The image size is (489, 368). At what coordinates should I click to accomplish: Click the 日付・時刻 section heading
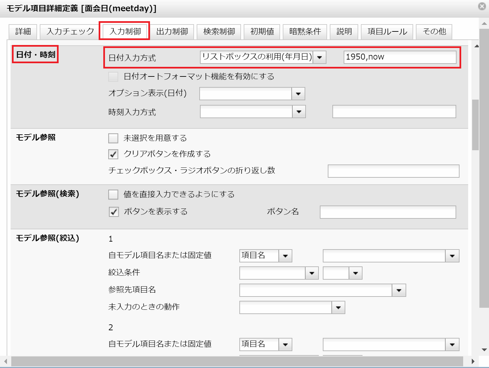pyautogui.click(x=36, y=55)
